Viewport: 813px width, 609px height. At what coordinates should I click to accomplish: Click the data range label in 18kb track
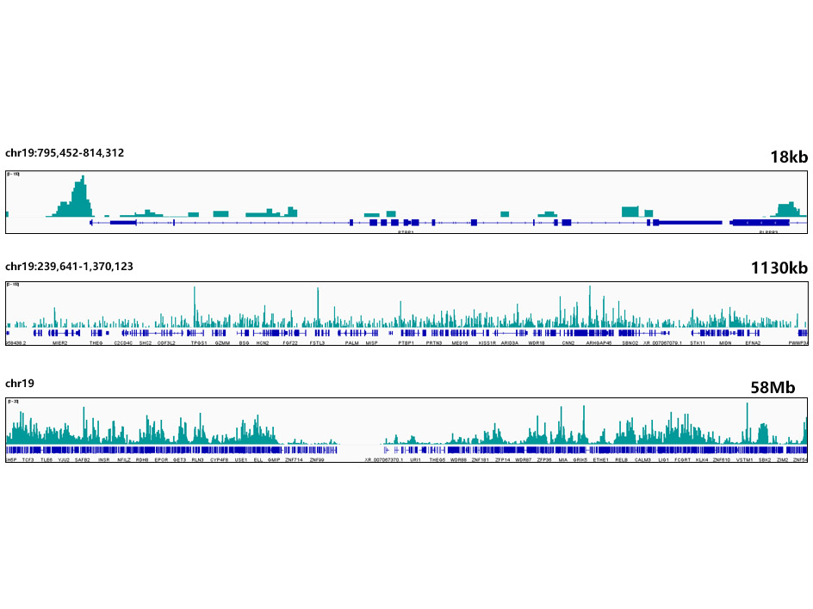point(14,175)
